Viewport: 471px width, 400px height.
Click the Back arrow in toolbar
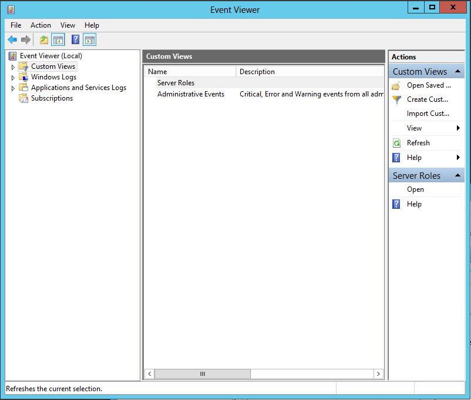(12, 40)
